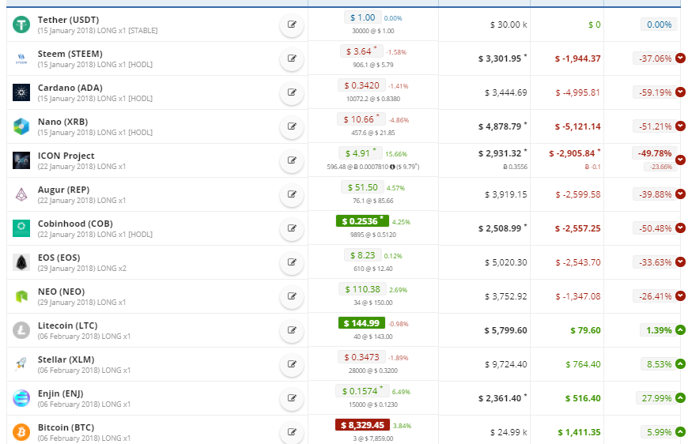Viewport: 688px width, 444px height.
Task: Edit the Litecoin (LTC) position
Action: point(292,330)
